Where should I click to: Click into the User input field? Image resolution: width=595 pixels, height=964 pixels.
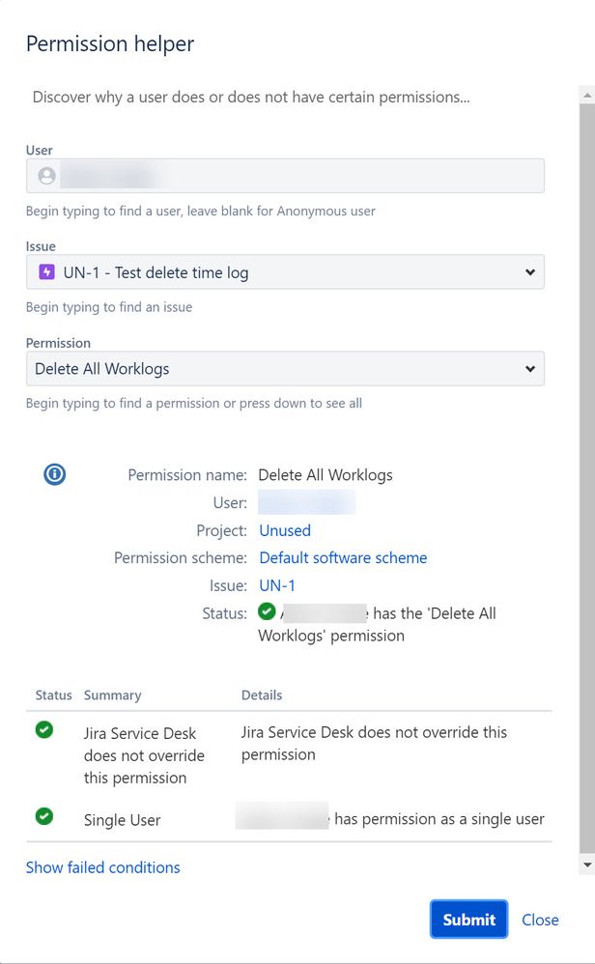tap(285, 176)
